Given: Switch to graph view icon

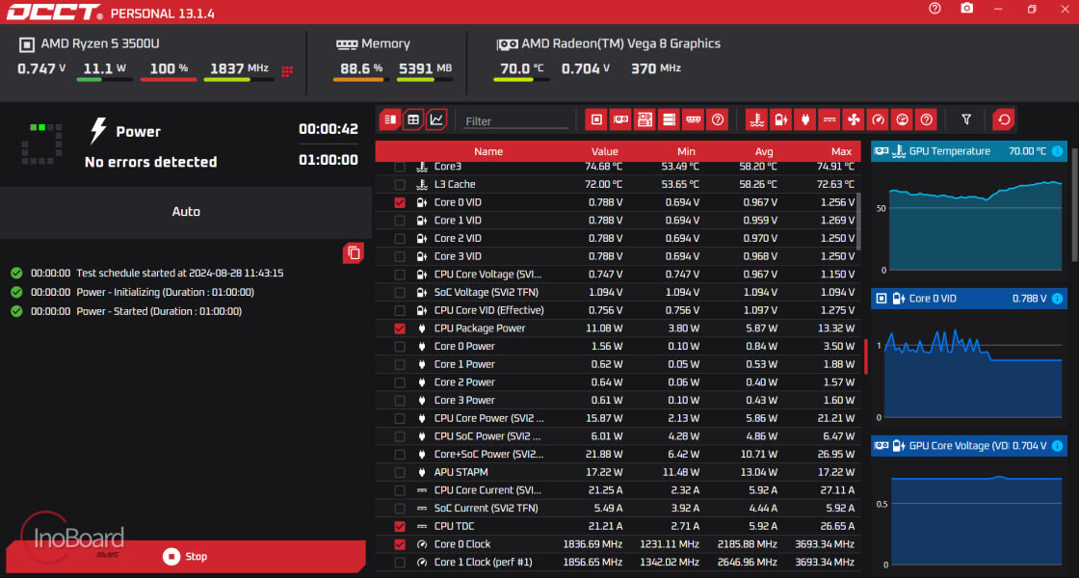Looking at the screenshot, I should [436, 119].
